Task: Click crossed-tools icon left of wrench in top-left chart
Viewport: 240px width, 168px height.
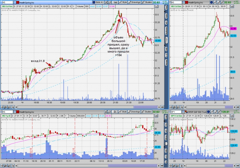Action: click(107, 2)
